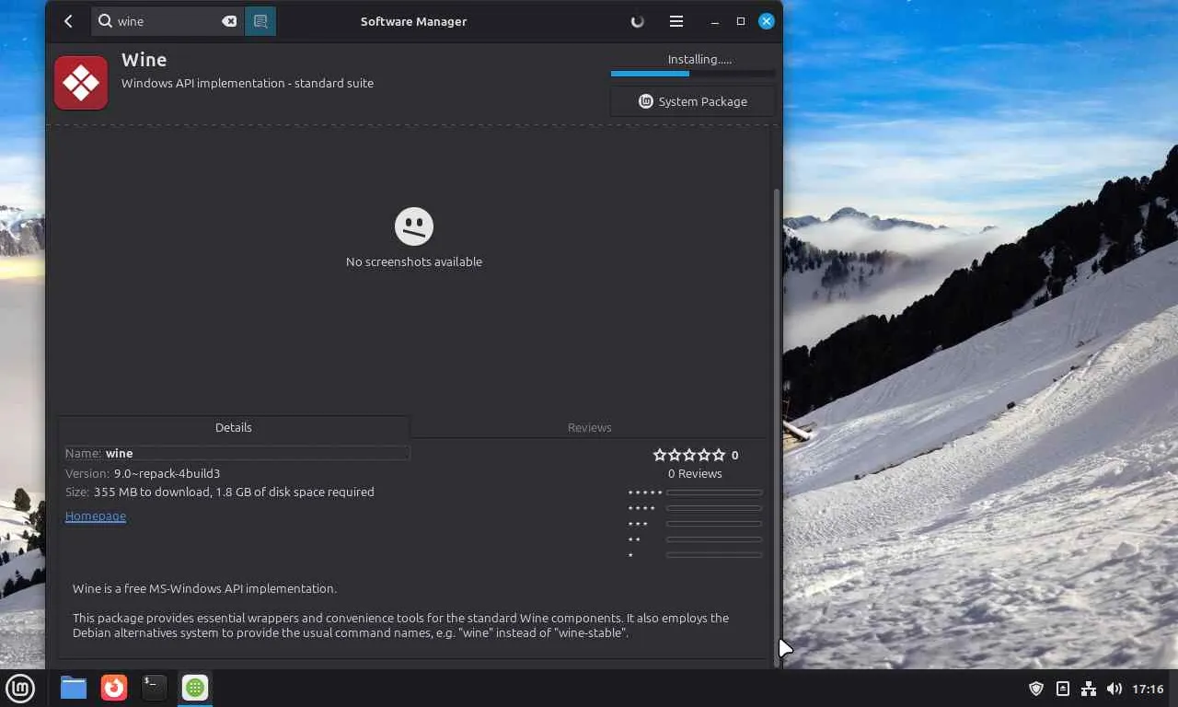Click the "Installing....." status label
1178x707 pixels.
[x=699, y=59]
